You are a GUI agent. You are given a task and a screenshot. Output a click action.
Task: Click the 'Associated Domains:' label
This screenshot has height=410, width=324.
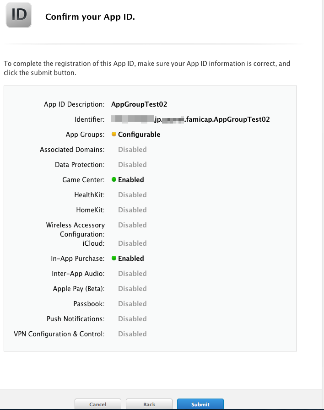pos(72,150)
